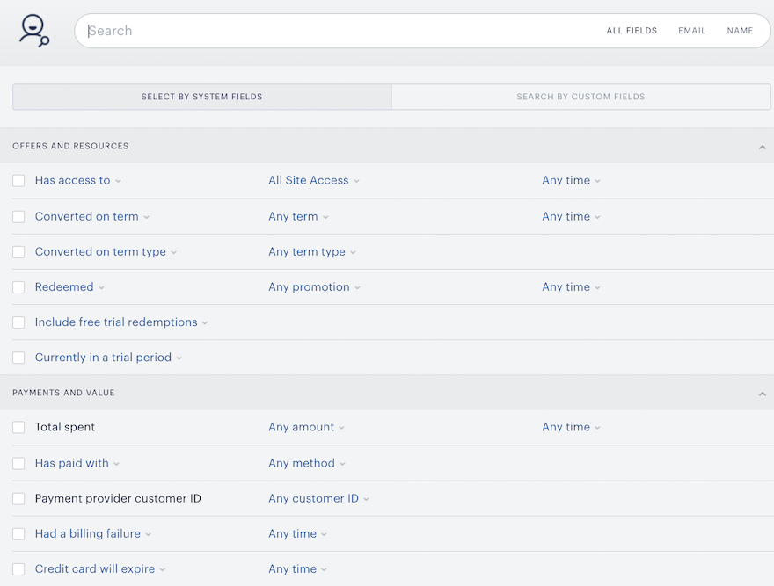
Task: Open the Converted on term type dropdown
Action: point(106,252)
